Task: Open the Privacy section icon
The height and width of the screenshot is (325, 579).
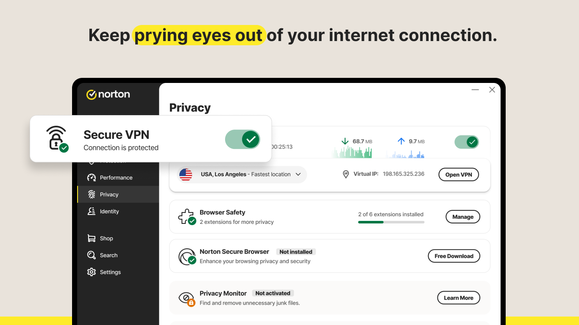Action: coord(91,194)
